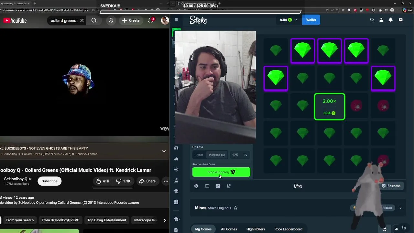The image size is (414, 233).
Task: Click the four-squares icon in Stake sidebar
Action: 176,202
